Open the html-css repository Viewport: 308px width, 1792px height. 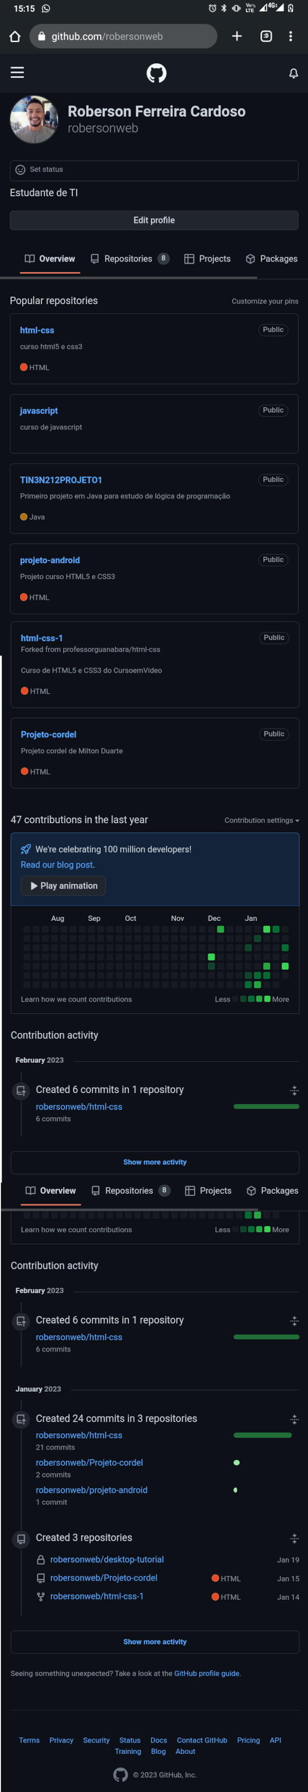pos(37,330)
